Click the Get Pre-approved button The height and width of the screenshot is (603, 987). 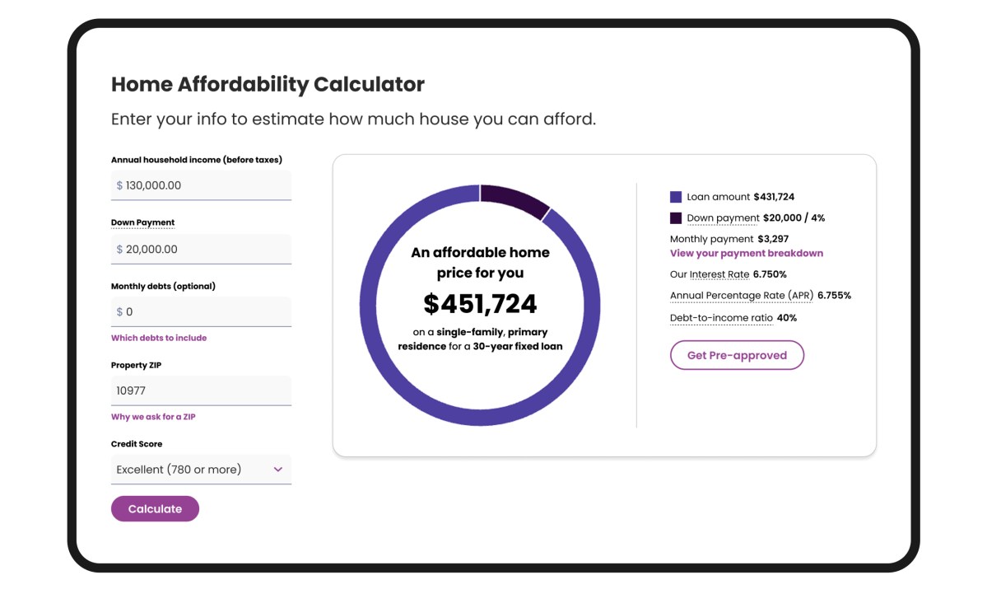point(737,355)
